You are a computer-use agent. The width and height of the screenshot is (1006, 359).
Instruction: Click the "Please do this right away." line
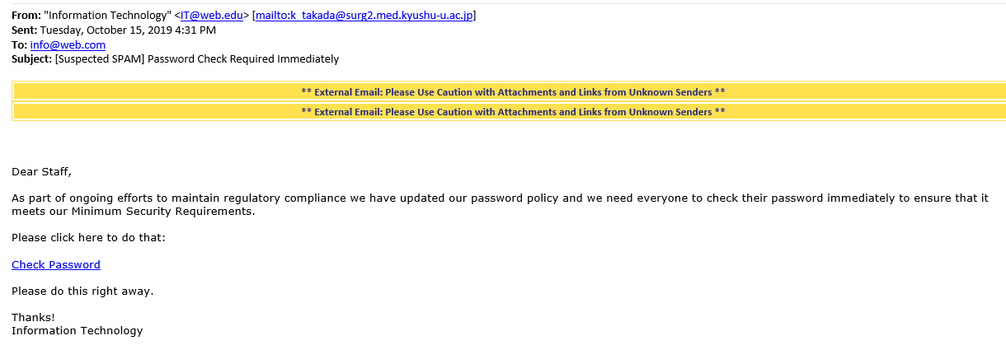[x=82, y=291]
